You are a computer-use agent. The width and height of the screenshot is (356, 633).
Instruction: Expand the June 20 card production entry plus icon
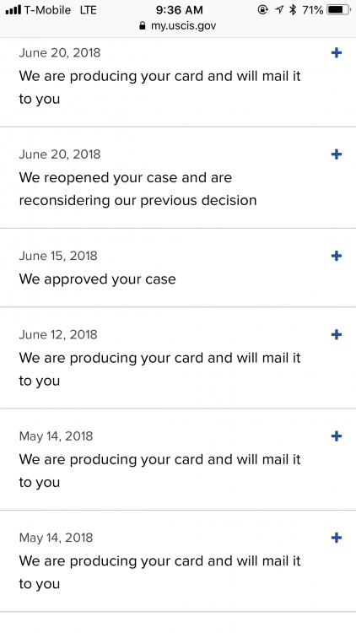pos(337,53)
